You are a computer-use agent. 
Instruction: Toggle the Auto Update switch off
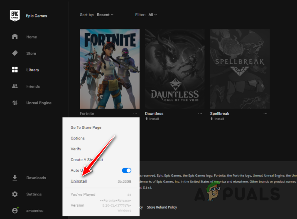[127, 170]
